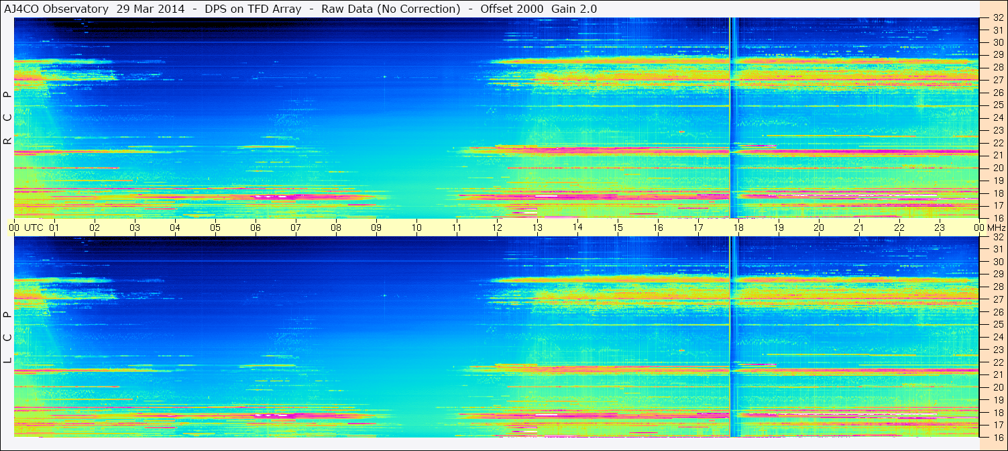Select hour "15" tick on UTC axis

point(618,228)
